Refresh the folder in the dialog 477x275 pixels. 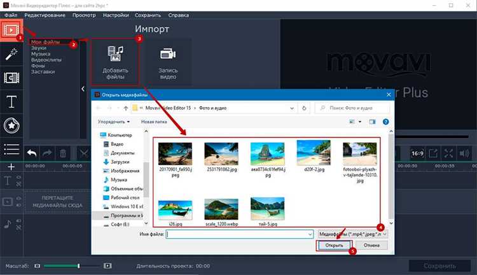pos(304,108)
